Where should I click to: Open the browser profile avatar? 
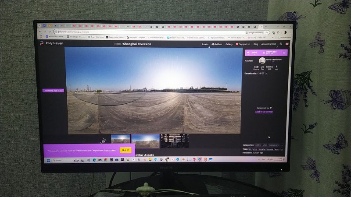tap(285, 32)
